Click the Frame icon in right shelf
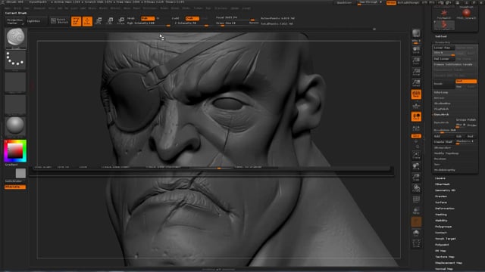 416,155
